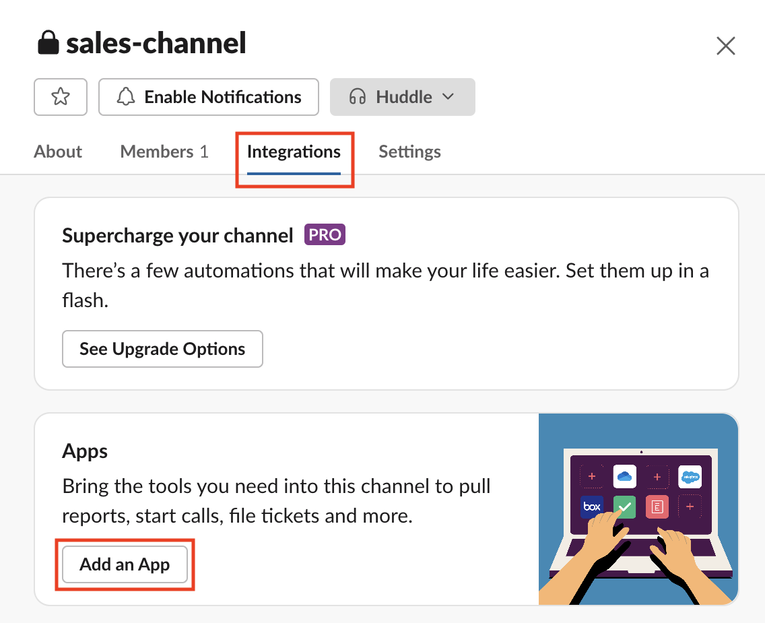Viewport: 765px width, 623px height.
Task: Go to the Settings tab
Action: click(409, 152)
